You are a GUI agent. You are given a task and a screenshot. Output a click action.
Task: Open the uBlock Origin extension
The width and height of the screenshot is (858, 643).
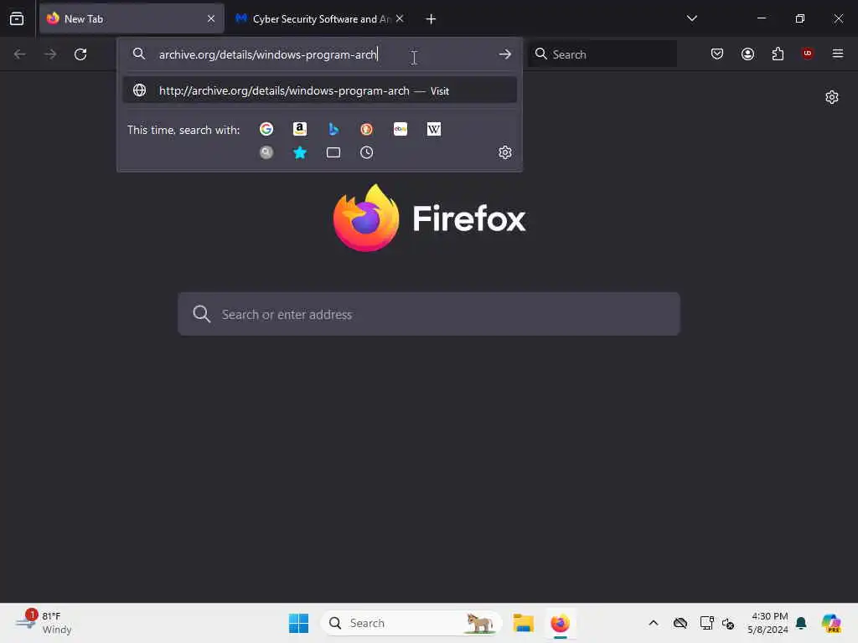808,54
